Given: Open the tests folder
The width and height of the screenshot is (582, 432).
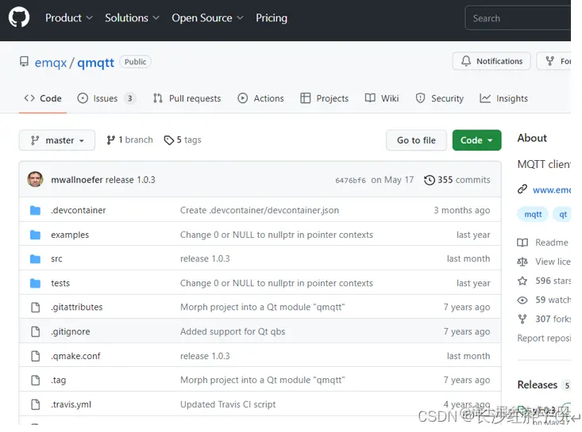Looking at the screenshot, I should coord(60,283).
